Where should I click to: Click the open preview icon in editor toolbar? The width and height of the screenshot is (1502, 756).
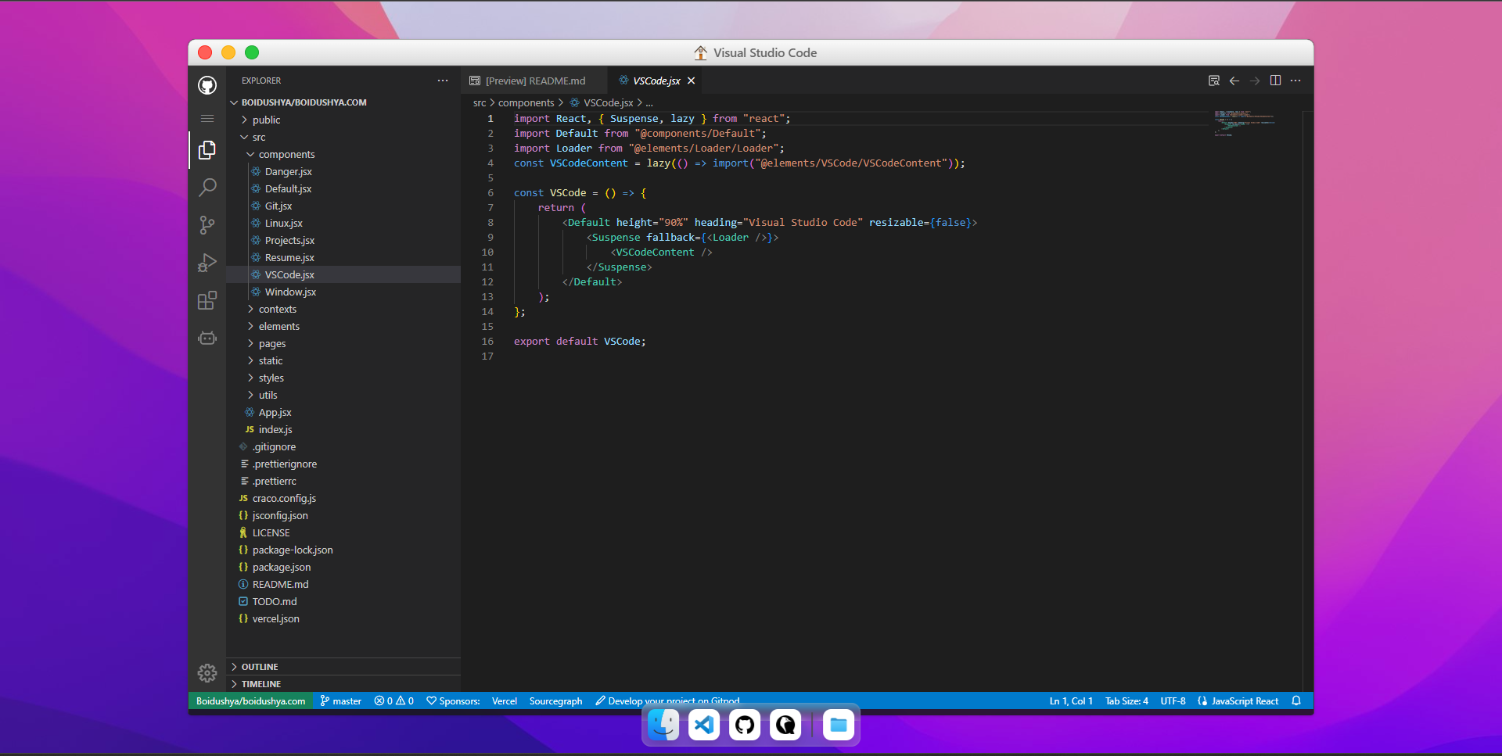1214,81
